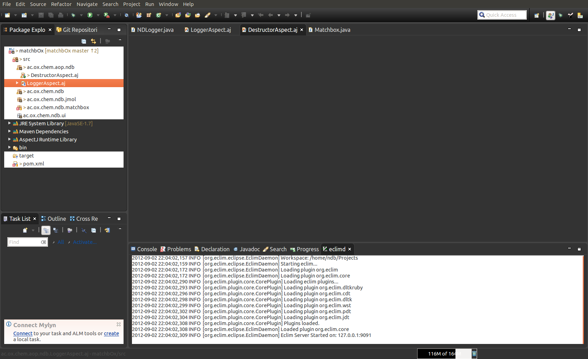Click the Connect link in Connect Mylyn panel
This screenshot has width=588, height=359.
22,333
